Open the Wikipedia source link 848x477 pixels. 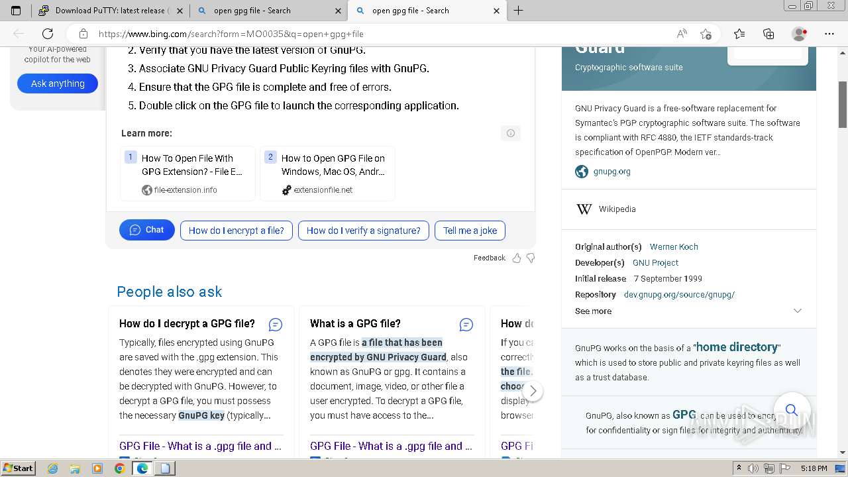[617, 209]
